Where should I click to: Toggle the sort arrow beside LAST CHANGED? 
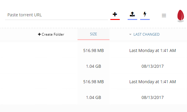point(130,34)
